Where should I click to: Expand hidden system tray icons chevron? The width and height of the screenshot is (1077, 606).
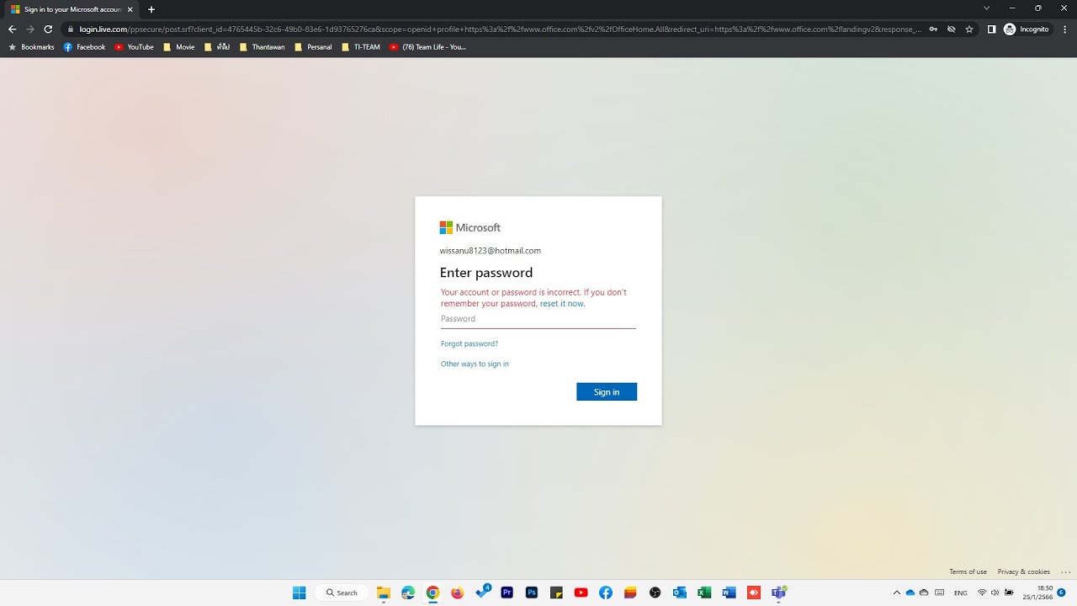coord(897,593)
